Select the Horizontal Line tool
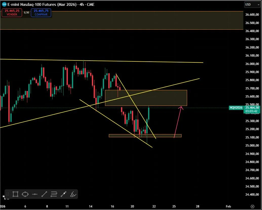Image resolution: width=262 pixels, height=210 pixels. pos(35,194)
